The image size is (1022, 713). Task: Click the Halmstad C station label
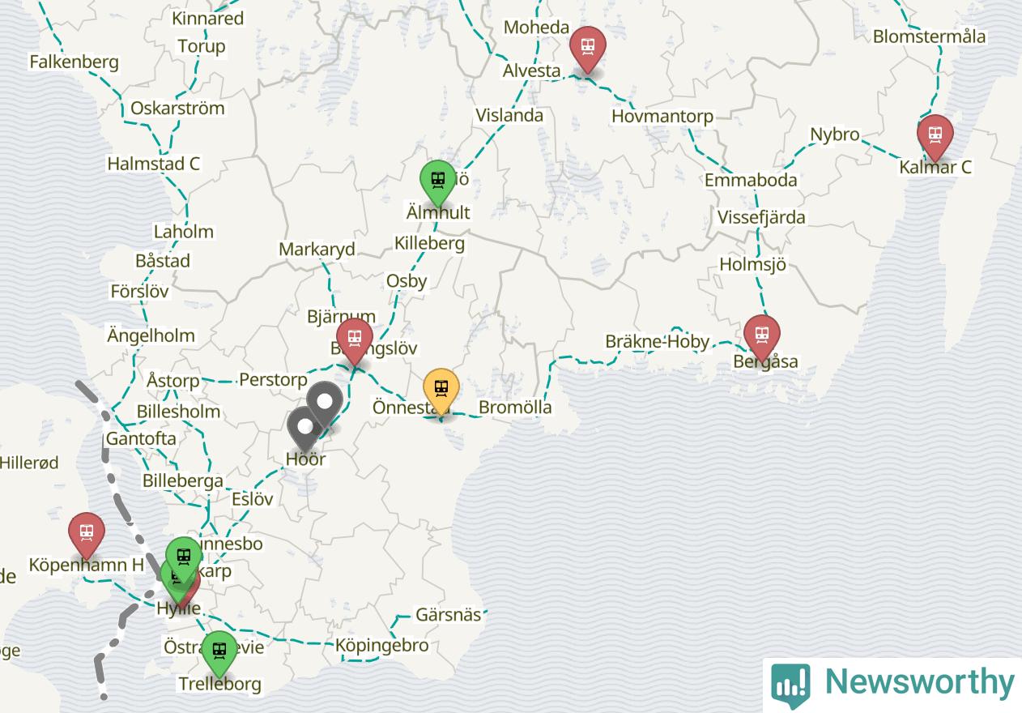tap(154, 164)
